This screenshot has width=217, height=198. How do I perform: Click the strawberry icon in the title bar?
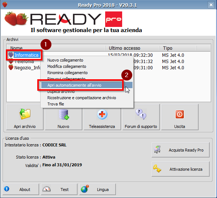pyautogui.click(x=5, y=4)
